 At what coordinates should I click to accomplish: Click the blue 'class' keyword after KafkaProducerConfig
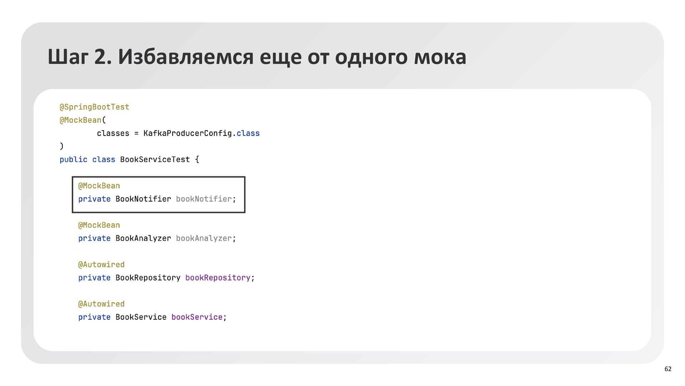(248, 133)
